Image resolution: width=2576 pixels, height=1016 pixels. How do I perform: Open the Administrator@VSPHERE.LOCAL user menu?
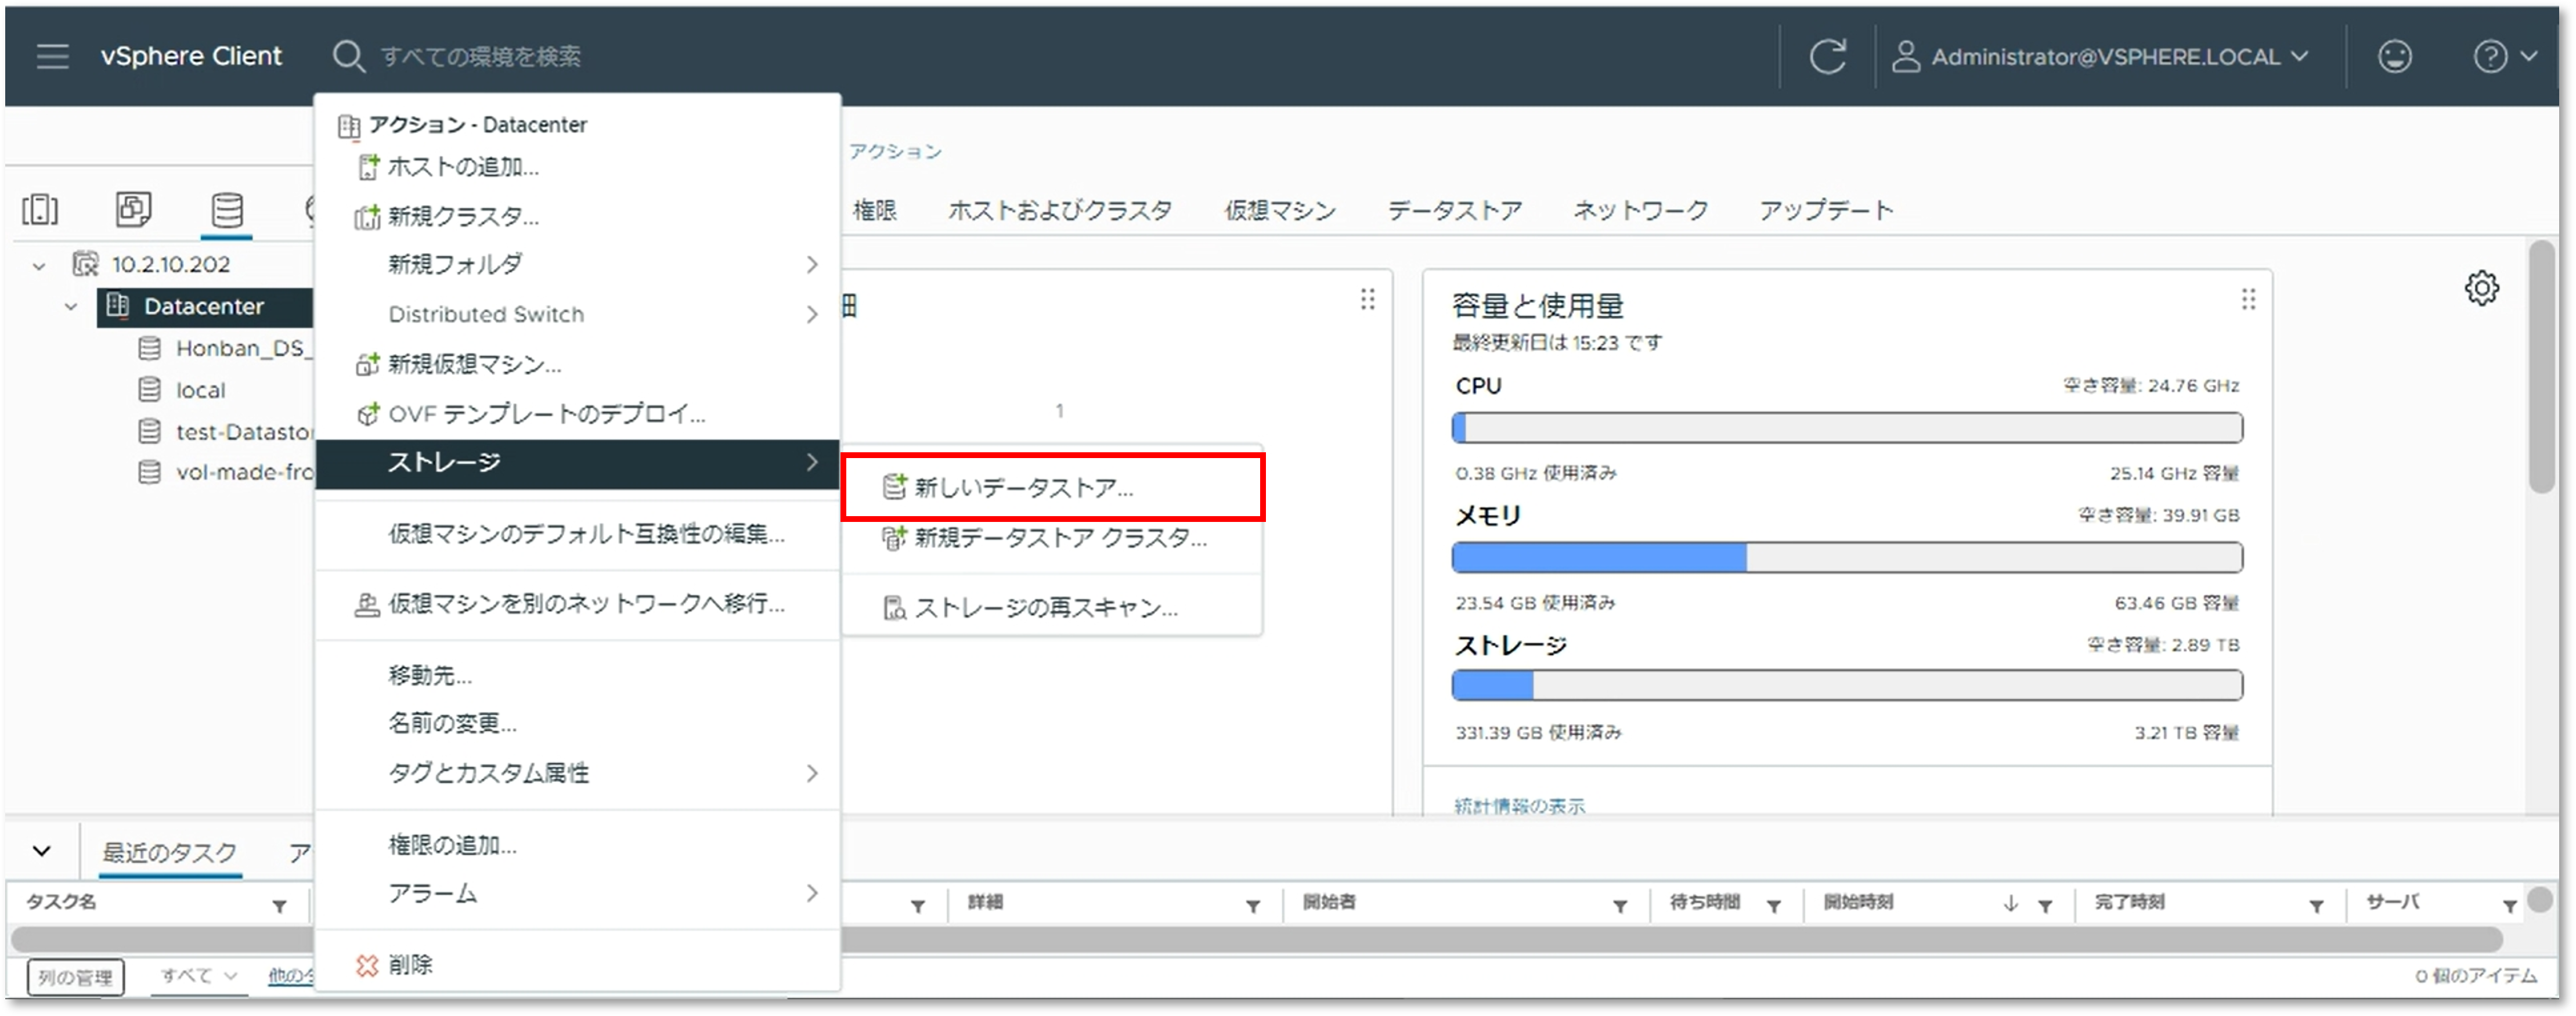(x=2099, y=56)
